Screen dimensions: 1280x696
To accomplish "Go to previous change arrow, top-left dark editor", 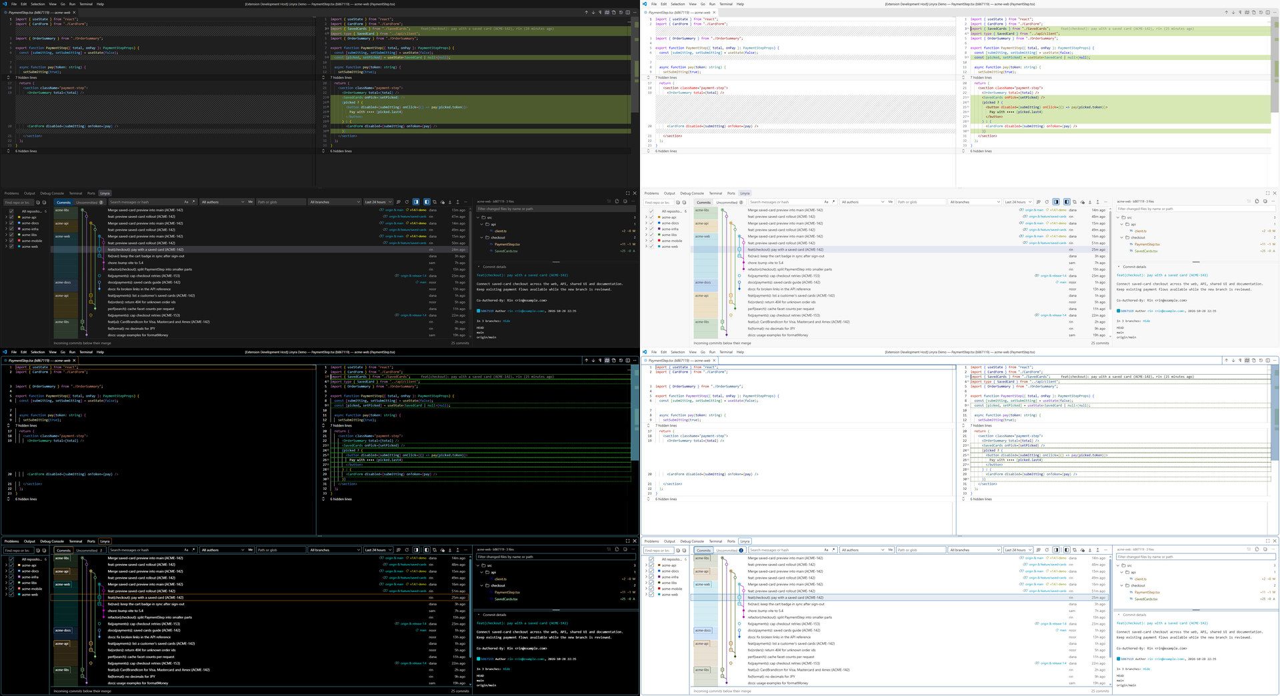I will 586,12.
